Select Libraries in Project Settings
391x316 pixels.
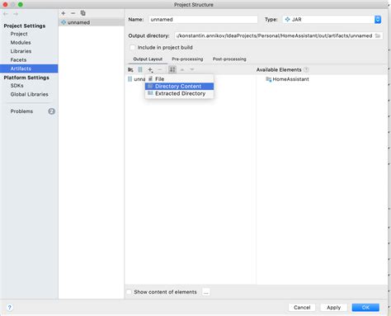point(21,51)
